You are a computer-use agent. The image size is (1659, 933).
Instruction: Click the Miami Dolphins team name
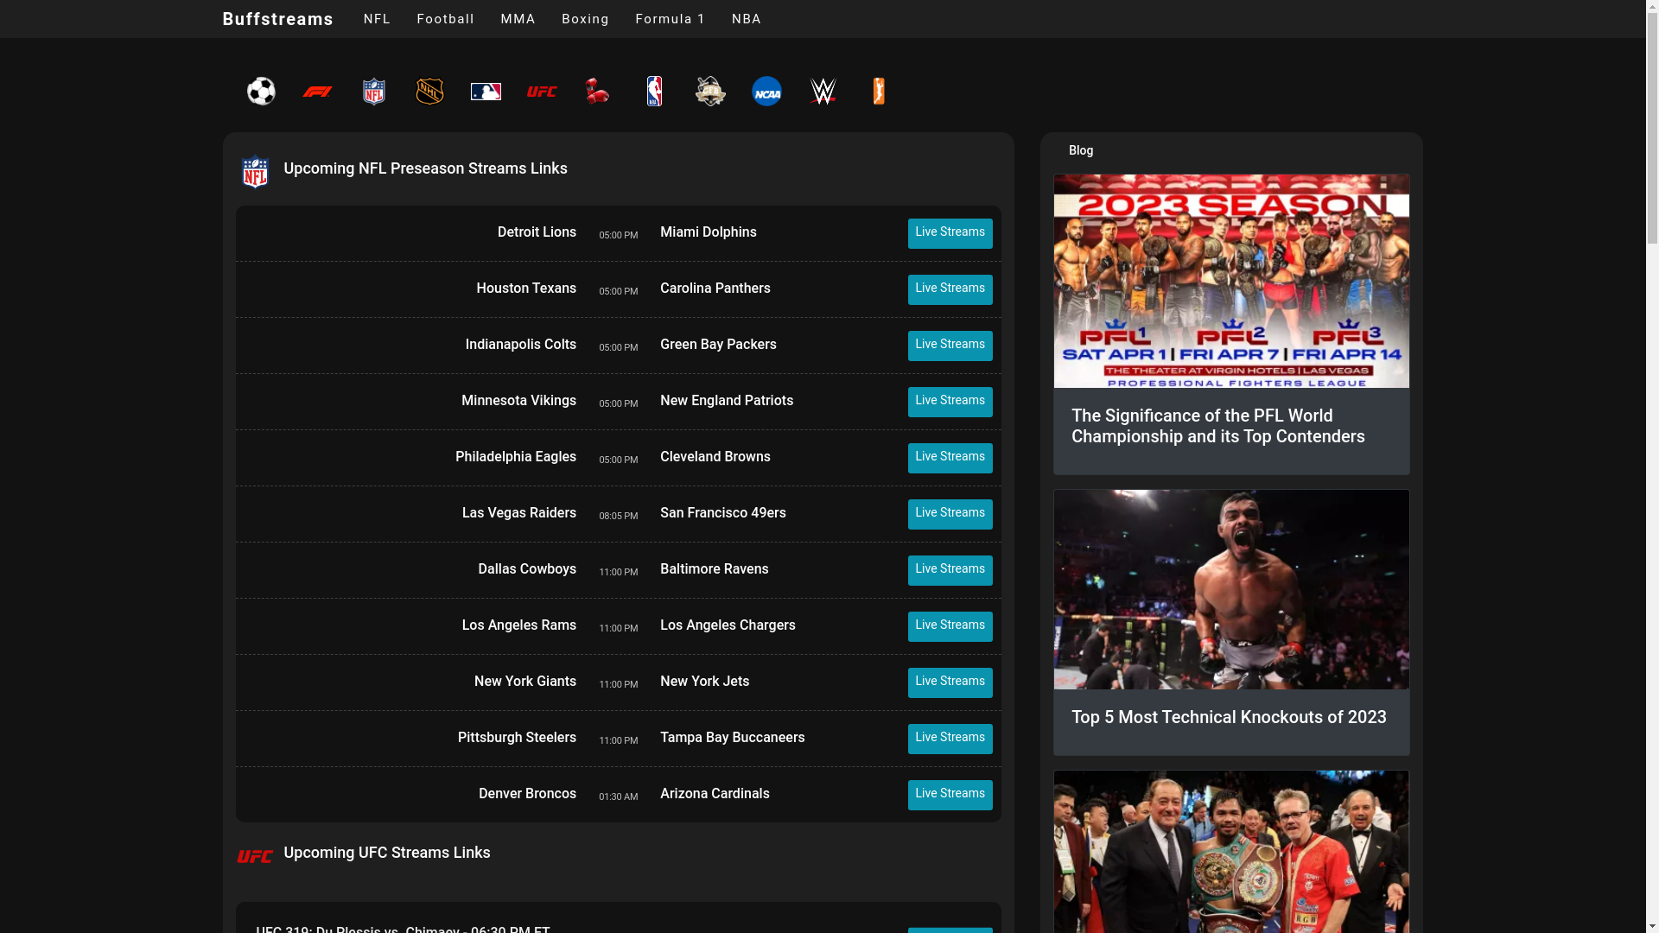pos(709,232)
